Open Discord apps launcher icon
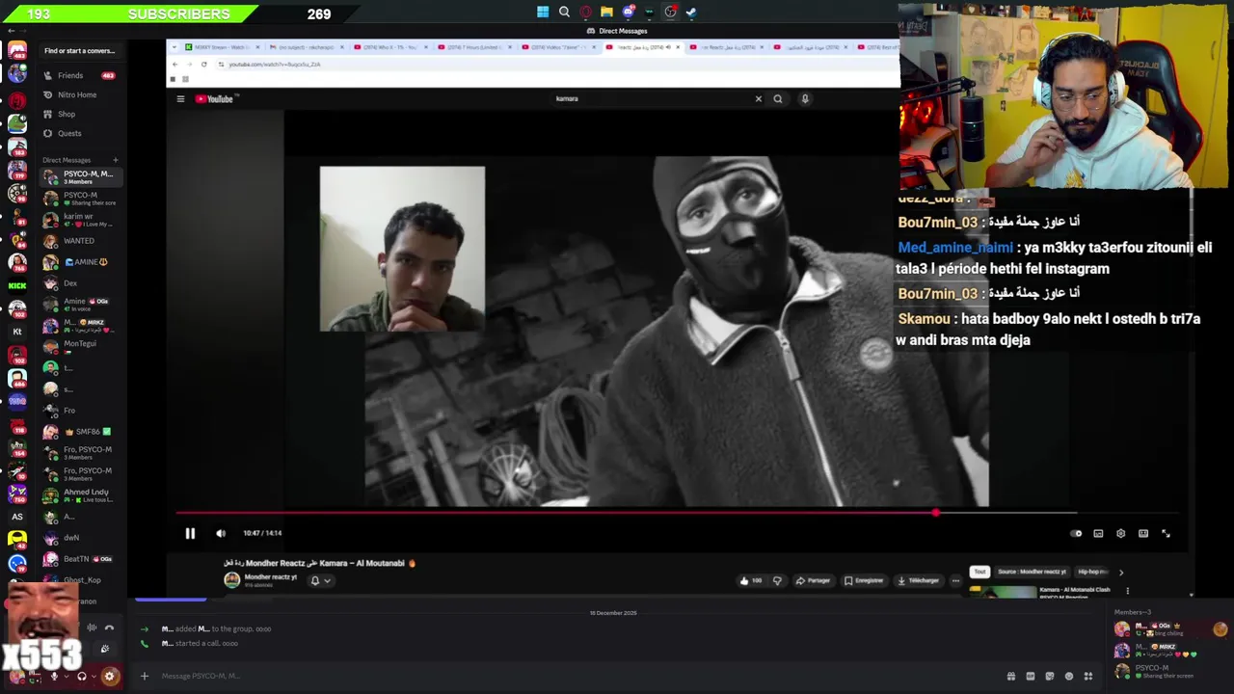This screenshot has width=1234, height=694. tap(1088, 676)
